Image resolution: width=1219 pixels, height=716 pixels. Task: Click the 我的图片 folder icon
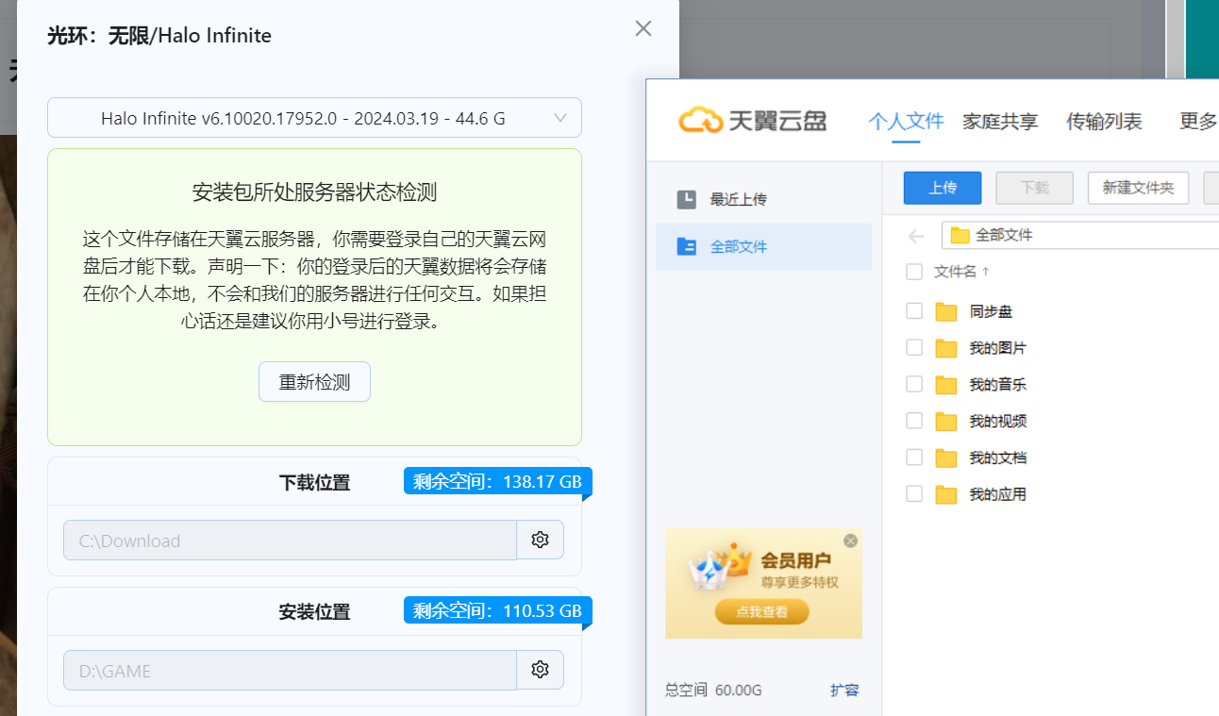946,348
